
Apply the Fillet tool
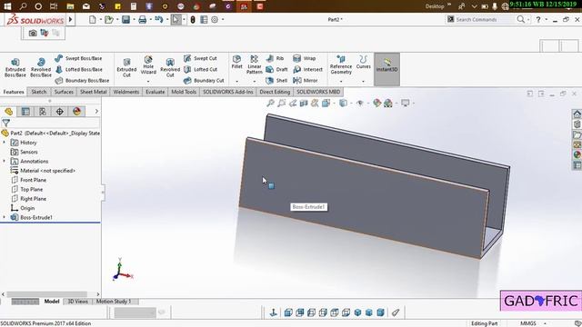coord(236,63)
